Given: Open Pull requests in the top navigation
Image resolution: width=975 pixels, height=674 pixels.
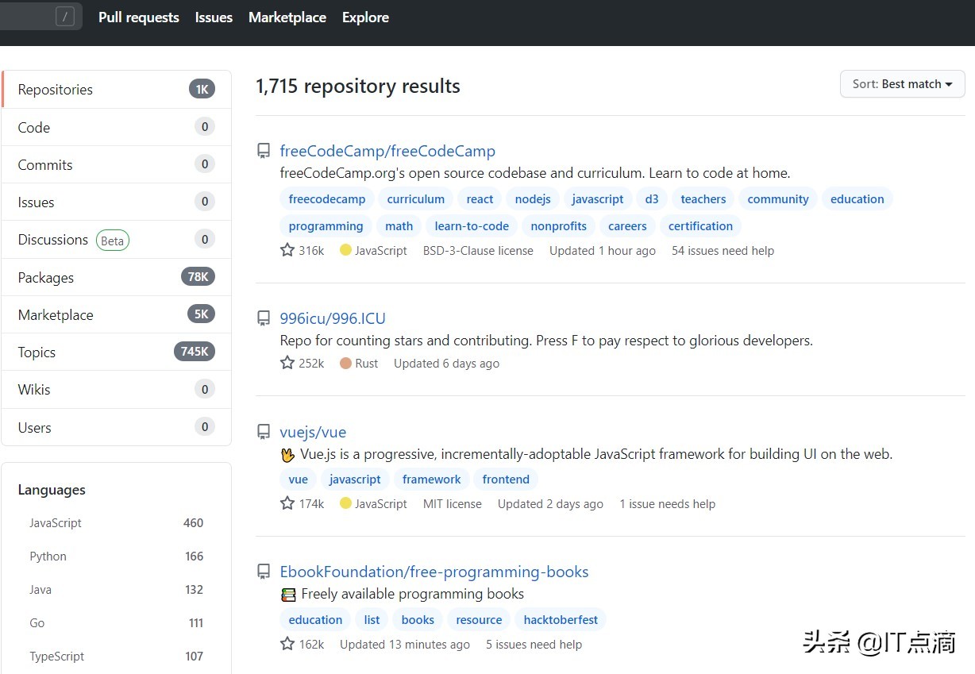Looking at the screenshot, I should click(139, 17).
